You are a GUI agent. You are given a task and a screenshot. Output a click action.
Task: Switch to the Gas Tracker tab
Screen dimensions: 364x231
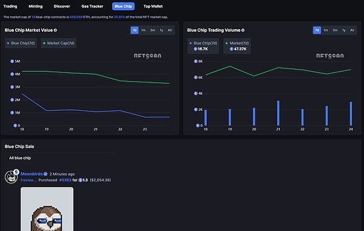tap(92, 6)
